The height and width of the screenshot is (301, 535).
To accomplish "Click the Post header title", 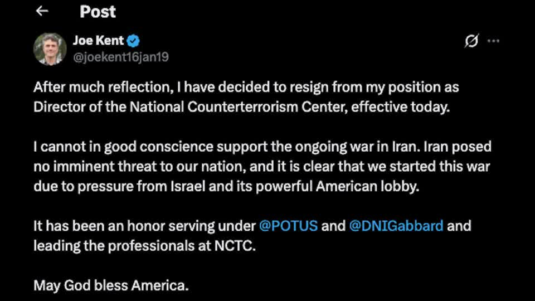I will tap(98, 11).
